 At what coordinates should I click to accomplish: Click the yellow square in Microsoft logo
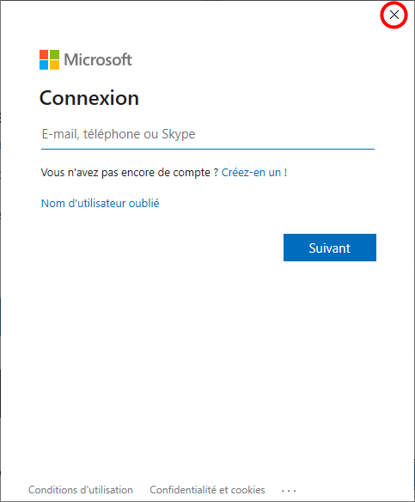pos(54,65)
